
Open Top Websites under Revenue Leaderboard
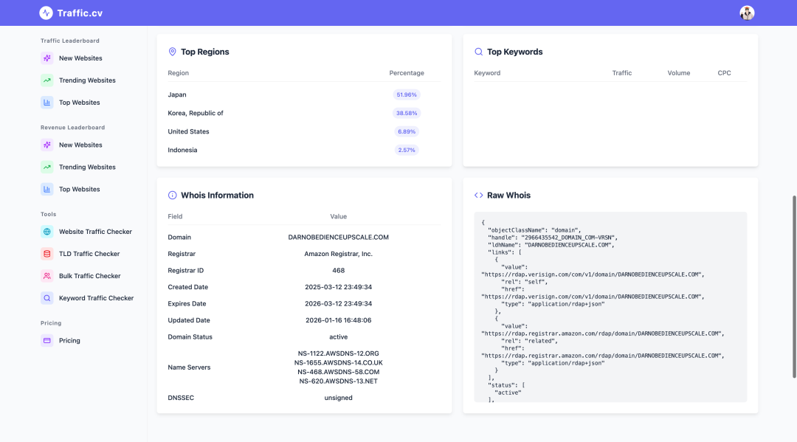(79, 189)
